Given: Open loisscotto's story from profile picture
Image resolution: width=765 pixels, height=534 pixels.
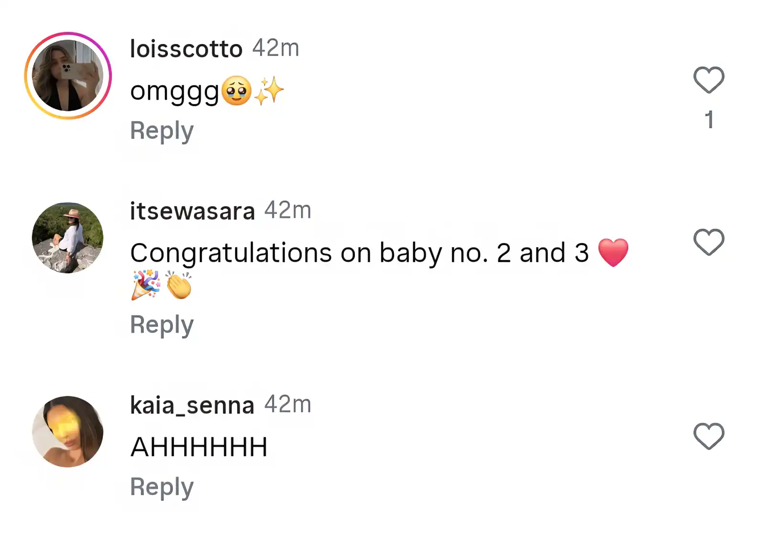Looking at the screenshot, I should tap(68, 76).
